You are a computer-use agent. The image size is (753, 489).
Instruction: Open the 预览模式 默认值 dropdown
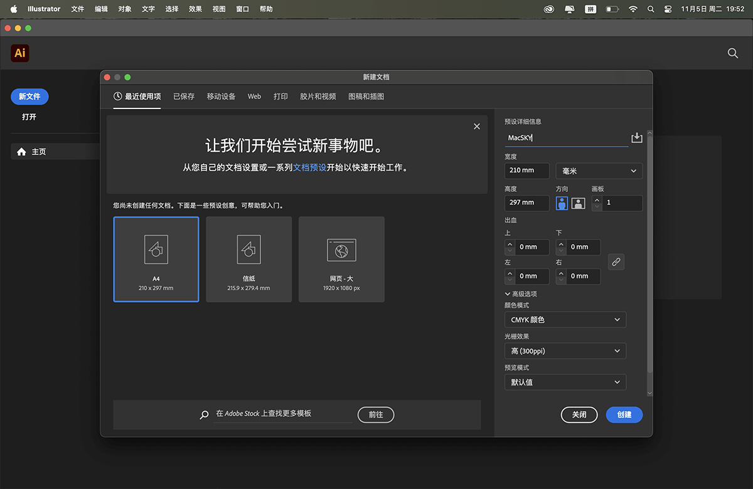pyautogui.click(x=565, y=382)
